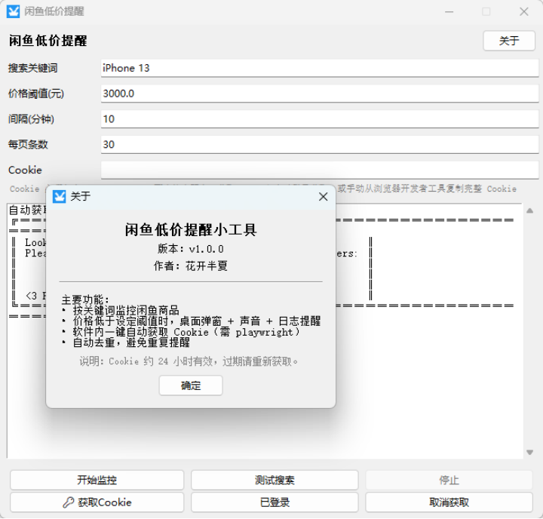Screen dimensions: 543x519
Task: Click the 停止 button
Action: (449, 480)
